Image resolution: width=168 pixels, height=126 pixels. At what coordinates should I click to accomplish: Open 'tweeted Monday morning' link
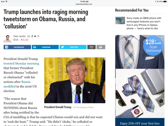pyautogui.click(x=21, y=64)
